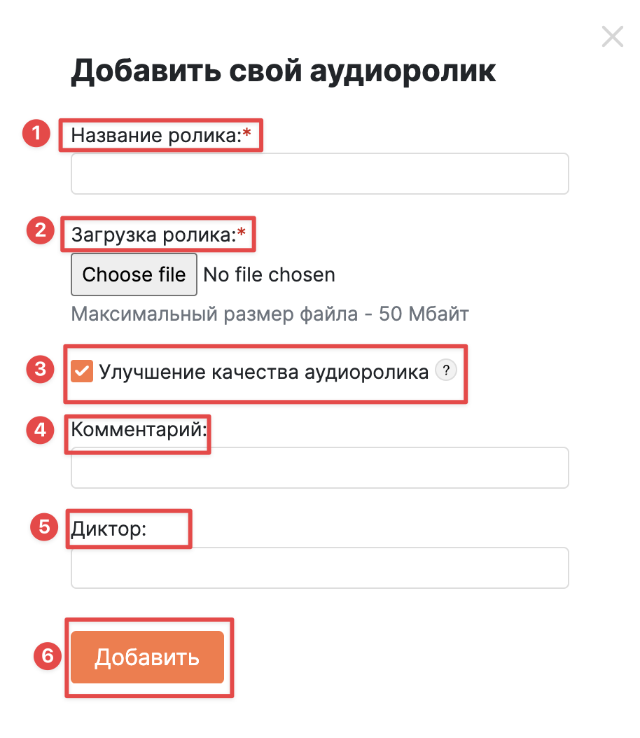
Task: Click the red circle marker number 2
Action: [x=41, y=230]
